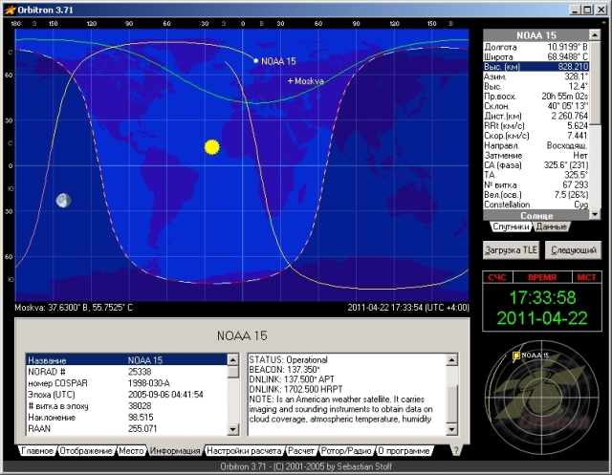
Task: Select the RAAN 255.071 row
Action: pyautogui.click(x=126, y=428)
